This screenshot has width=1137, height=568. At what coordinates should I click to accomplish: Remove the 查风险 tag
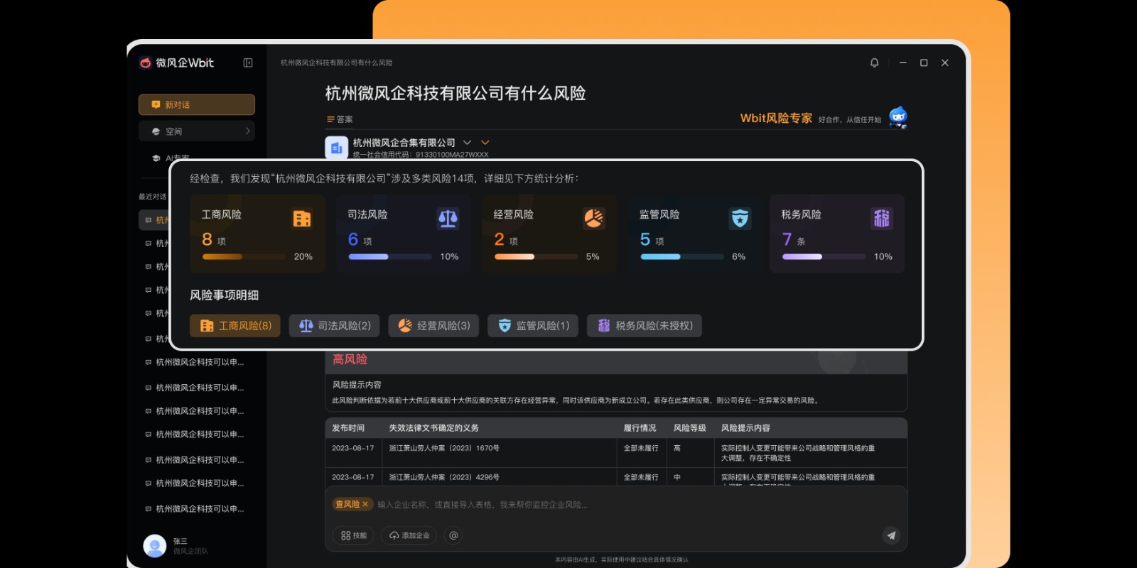(365, 504)
